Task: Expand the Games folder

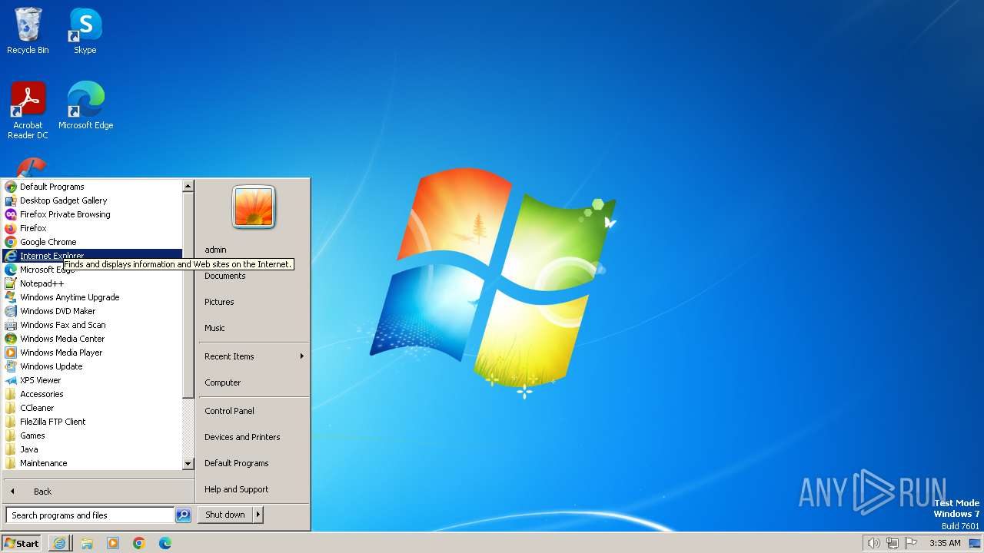Action: pos(92,435)
